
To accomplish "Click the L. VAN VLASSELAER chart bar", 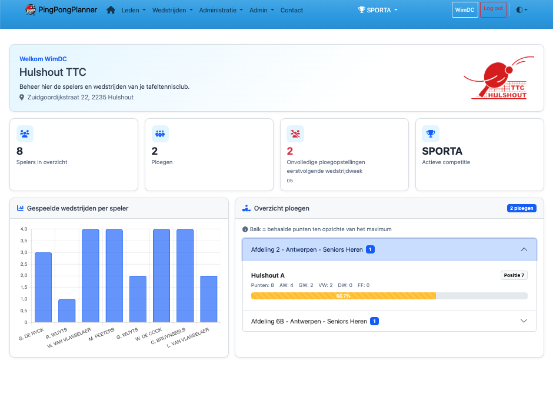I will tap(209, 299).
